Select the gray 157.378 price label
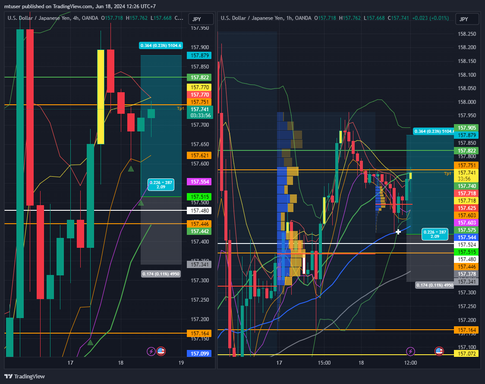This screenshot has width=485, height=384. [x=466, y=274]
